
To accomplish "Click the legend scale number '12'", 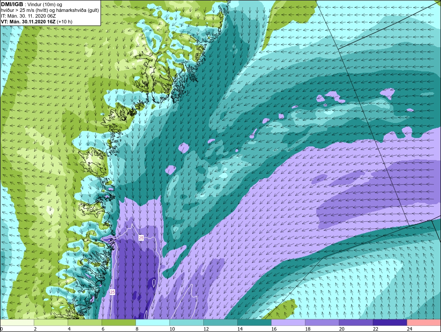I will tap(206, 329).
